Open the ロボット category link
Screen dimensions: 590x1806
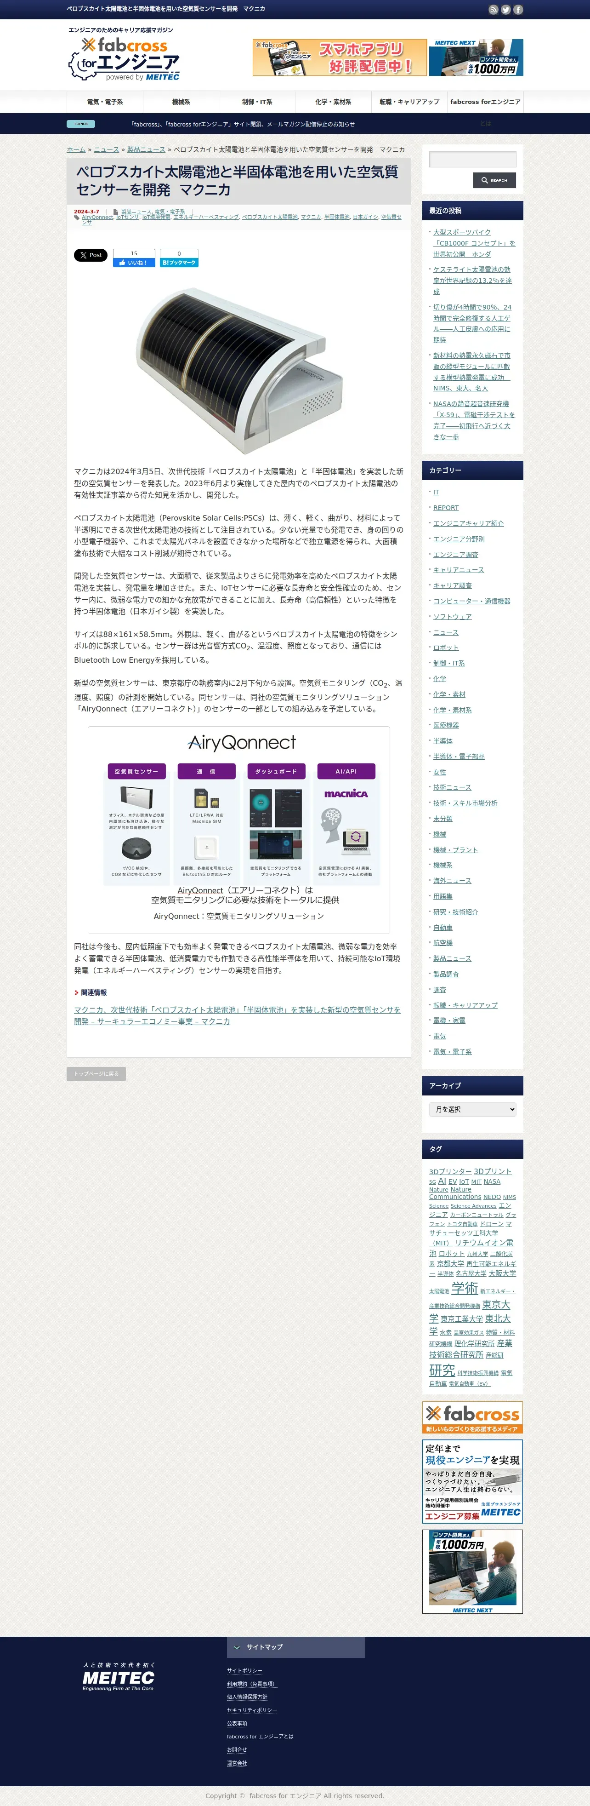446,648
